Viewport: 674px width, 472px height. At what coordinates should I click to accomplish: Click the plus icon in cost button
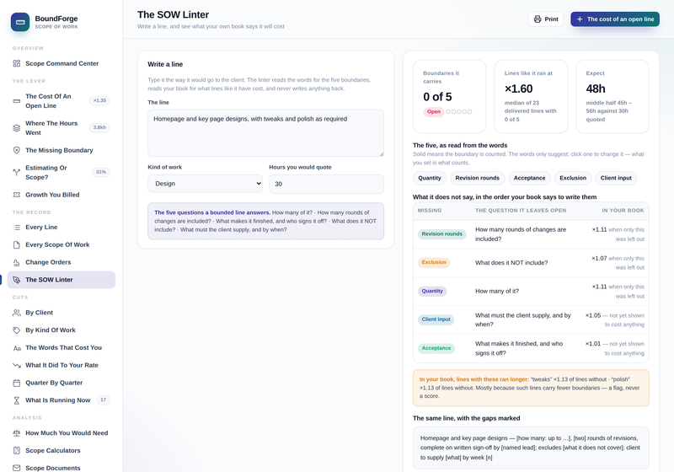point(580,19)
